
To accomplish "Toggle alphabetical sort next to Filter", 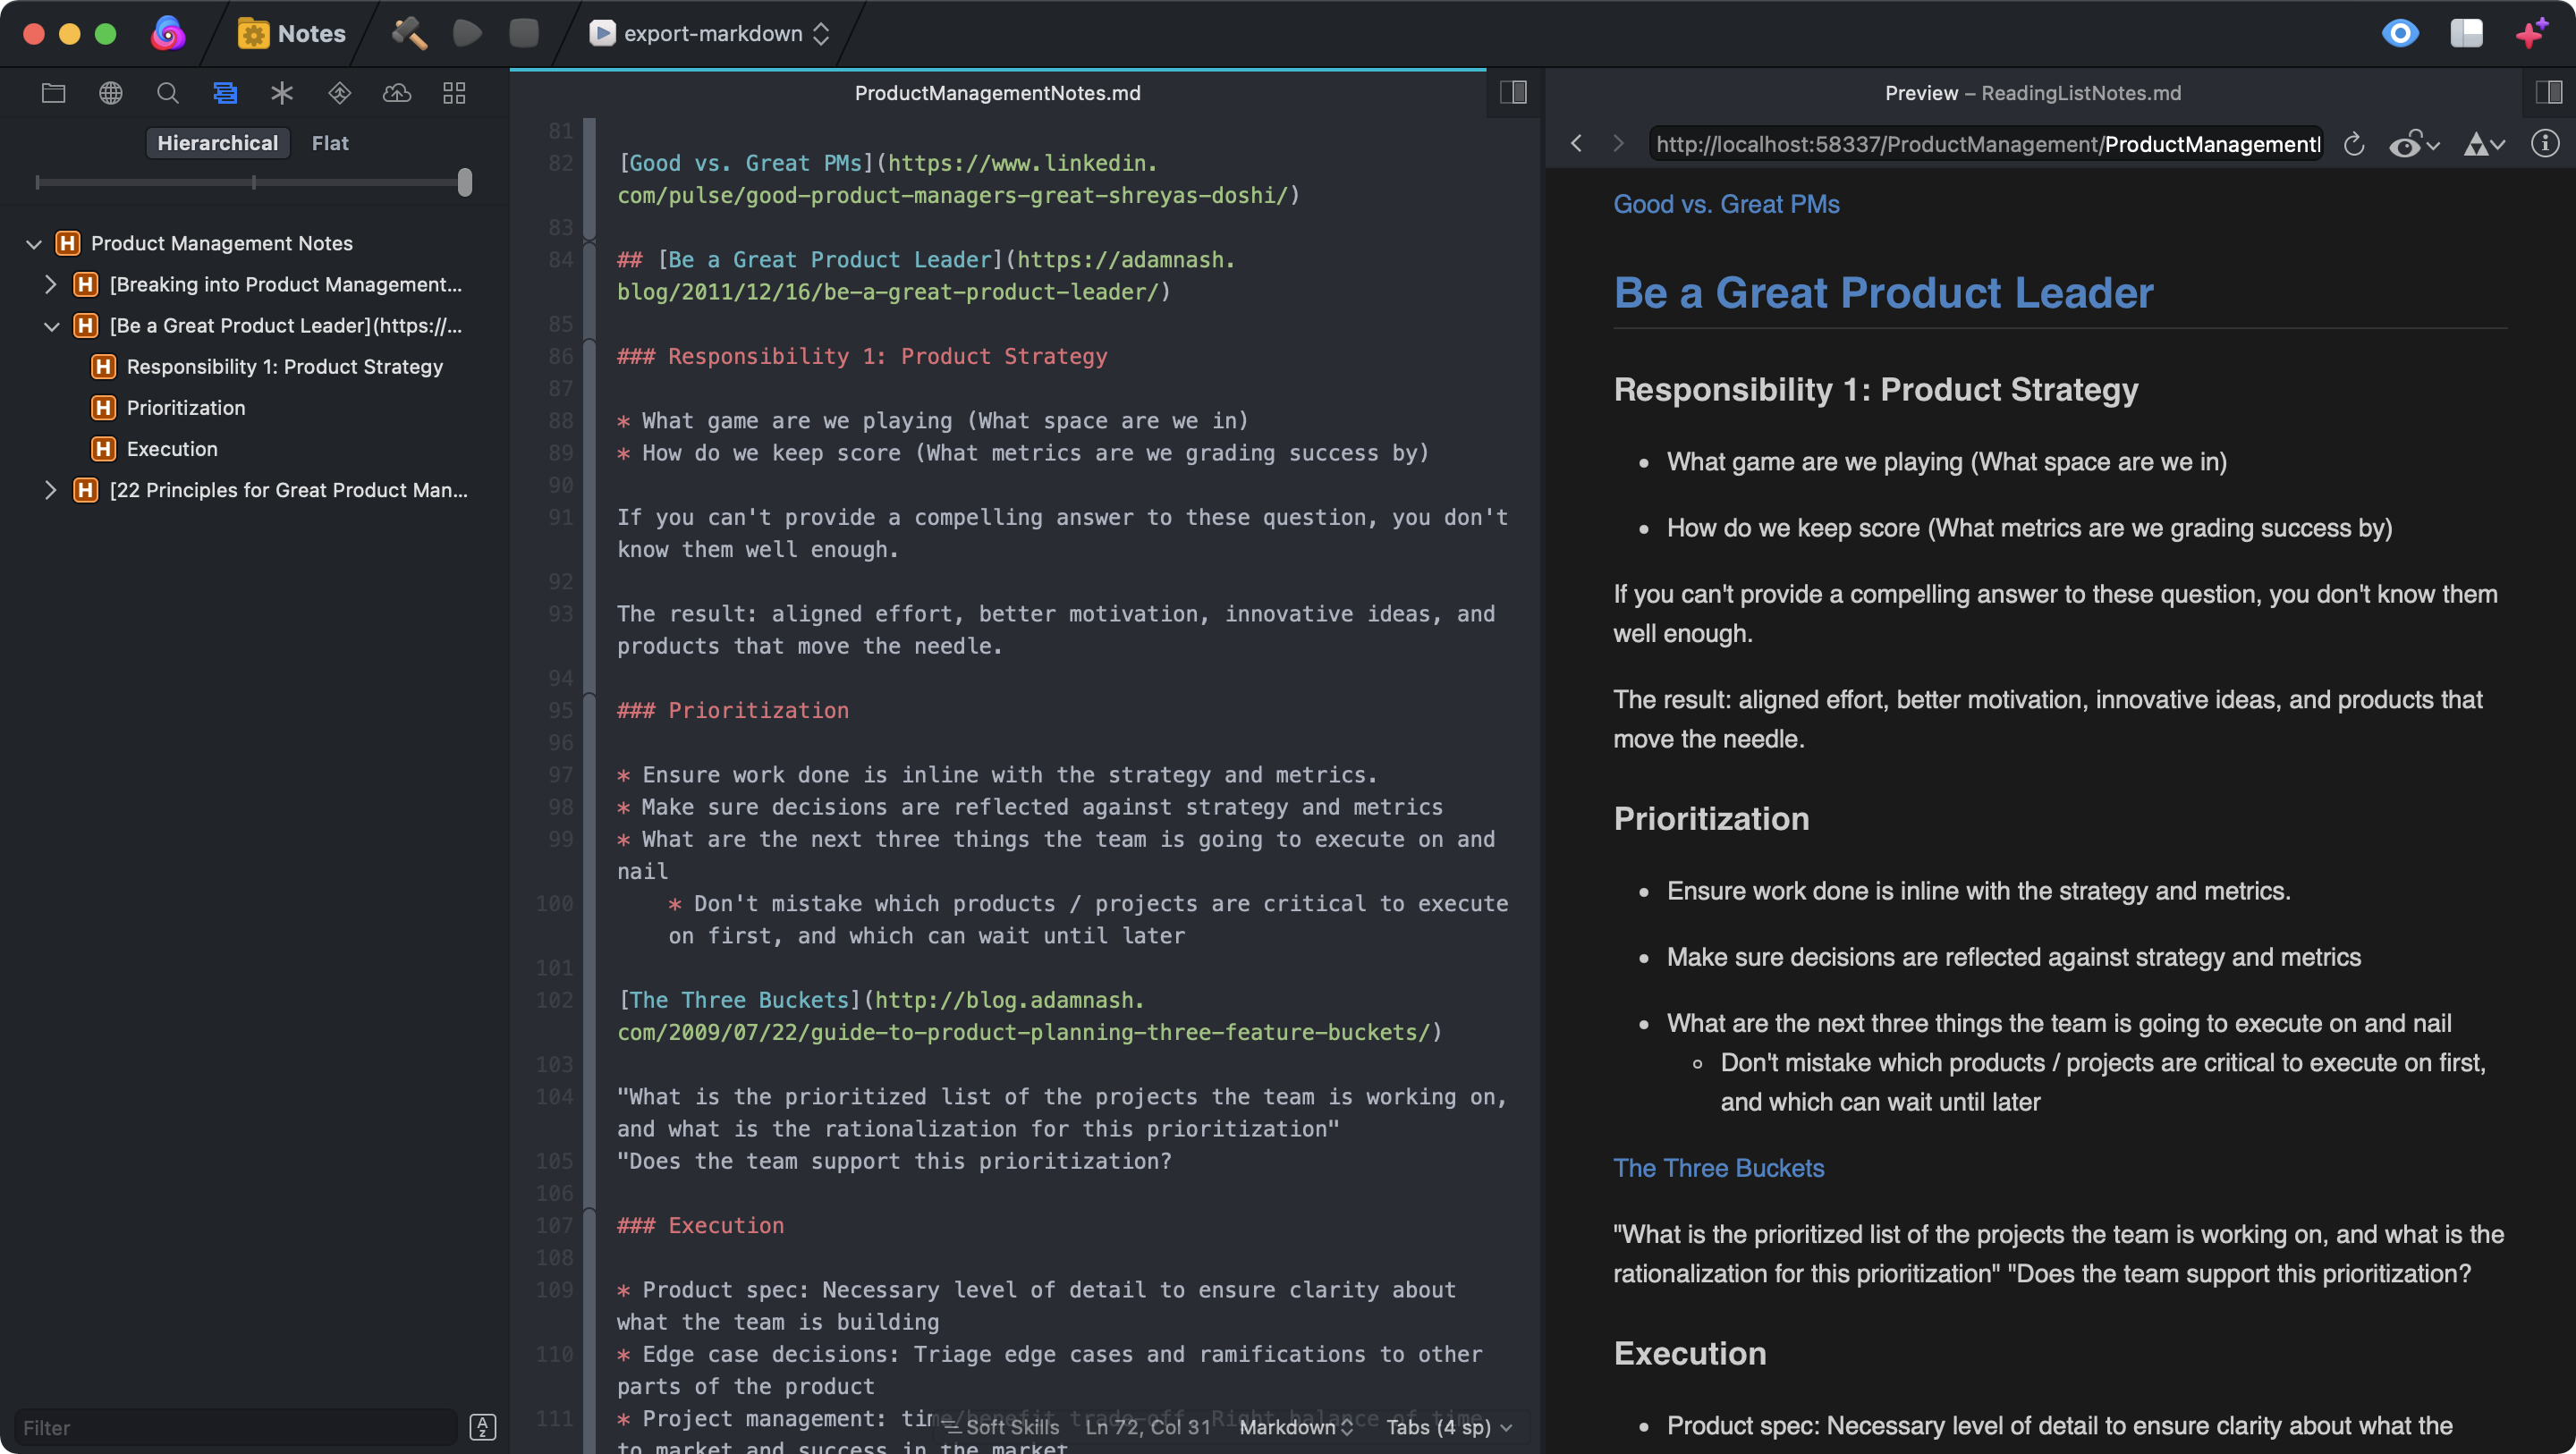I will tap(483, 1427).
